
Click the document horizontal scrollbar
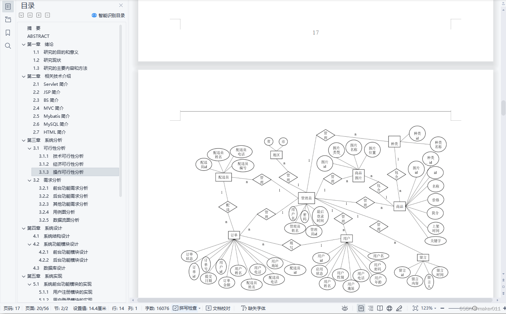coord(315,300)
